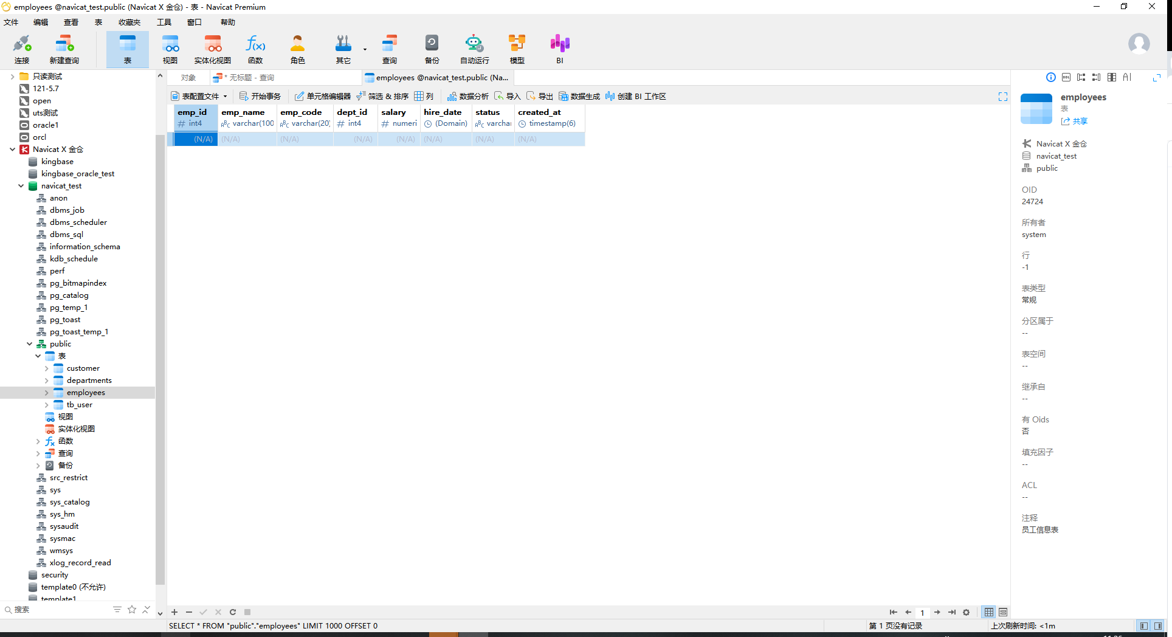Open the 备份 (Backup) toolbar icon
This screenshot has height=637, width=1172.
432,49
